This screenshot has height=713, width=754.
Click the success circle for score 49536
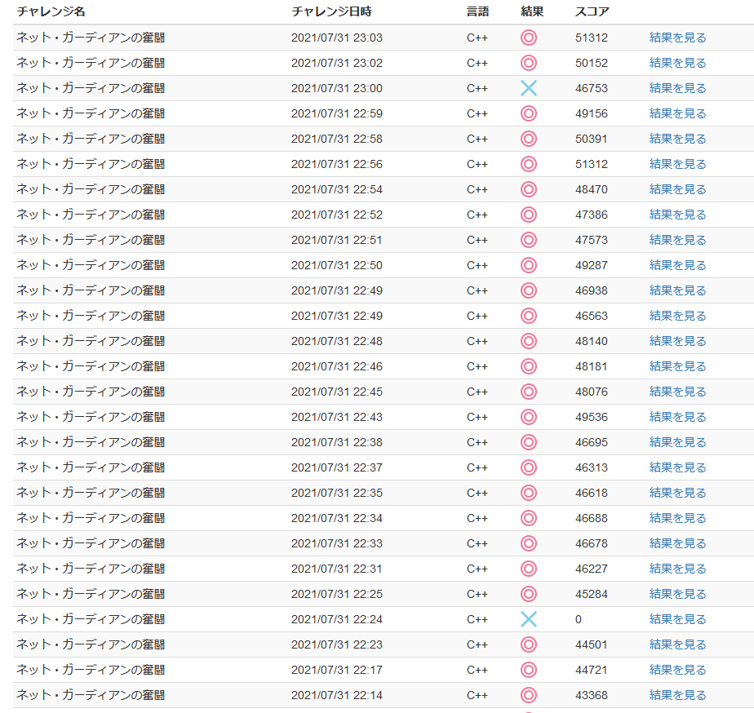pyautogui.click(x=529, y=417)
